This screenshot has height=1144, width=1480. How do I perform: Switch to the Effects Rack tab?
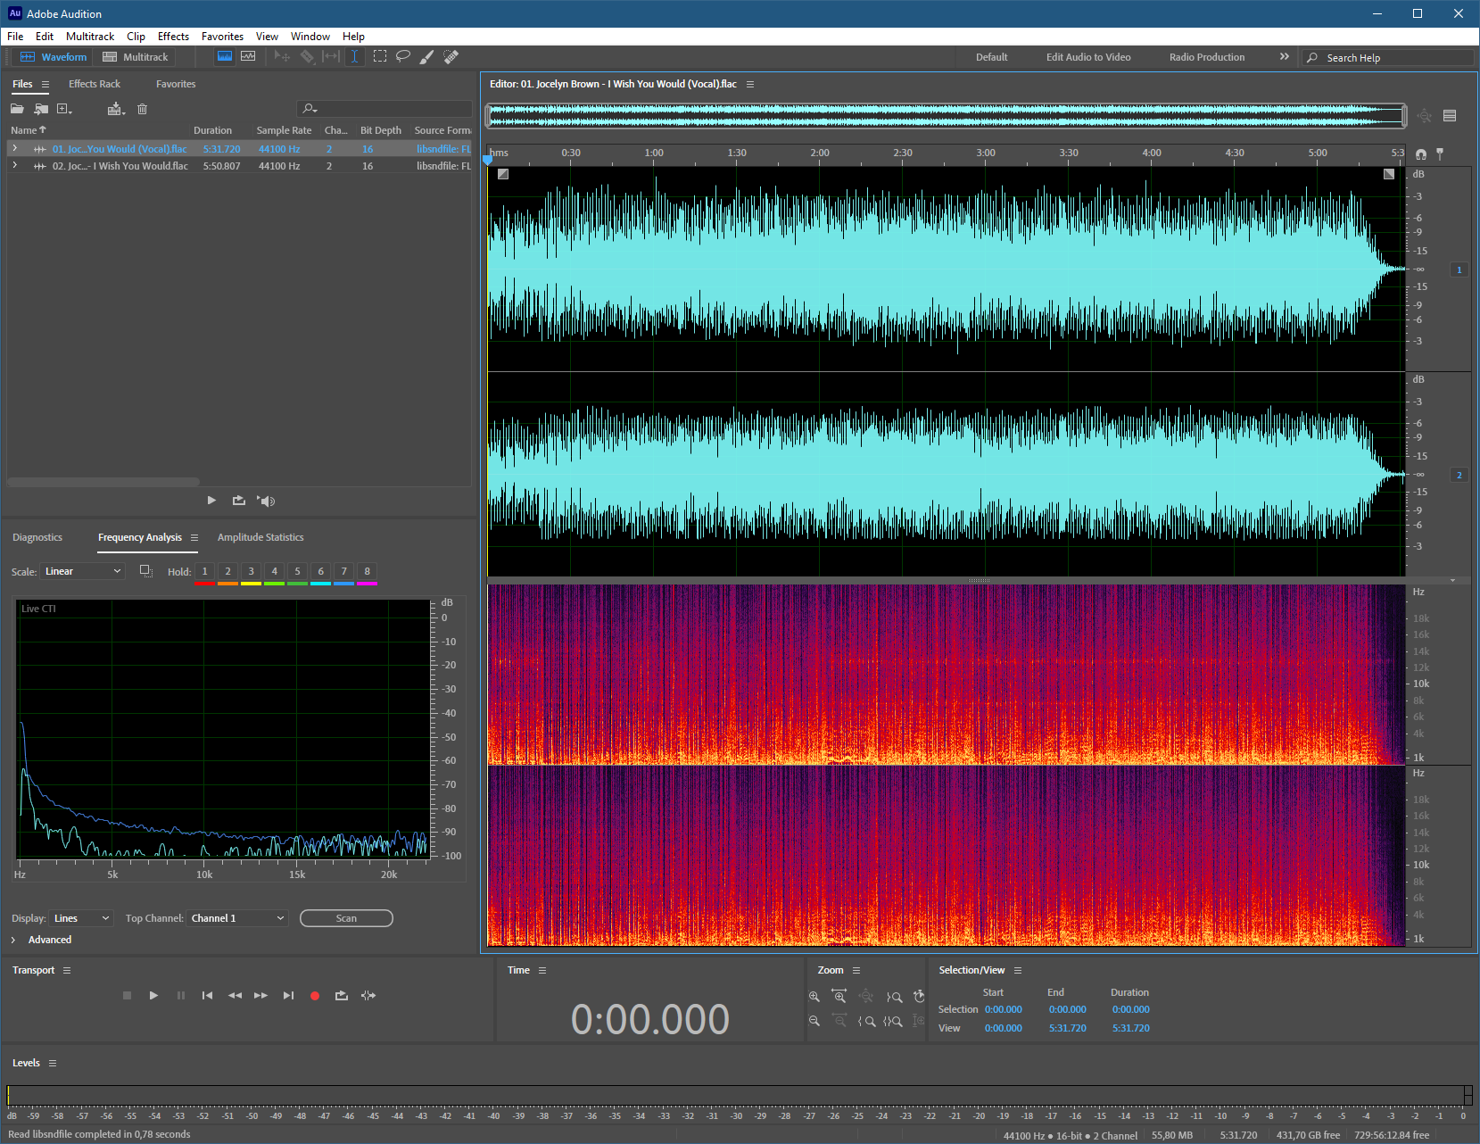point(95,84)
